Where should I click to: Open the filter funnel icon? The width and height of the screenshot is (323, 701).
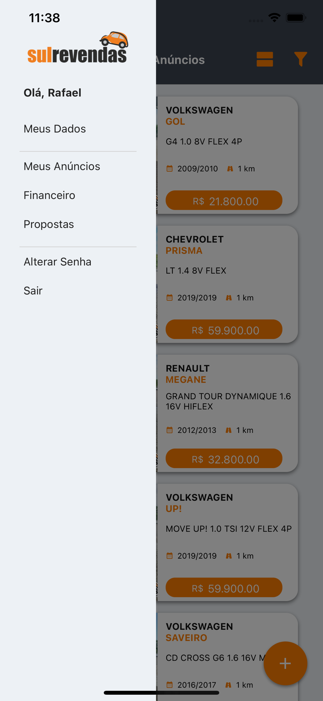point(300,59)
